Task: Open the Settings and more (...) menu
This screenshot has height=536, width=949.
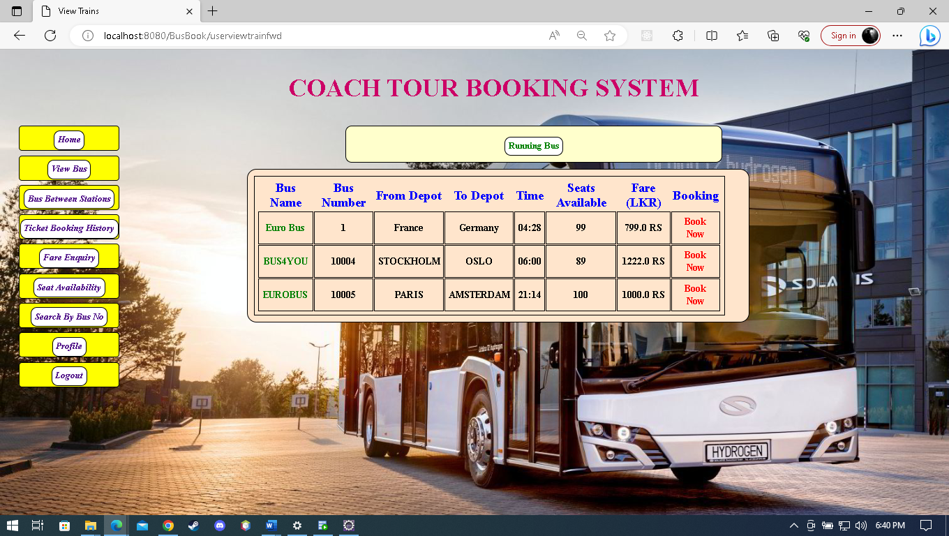Action: tap(897, 36)
